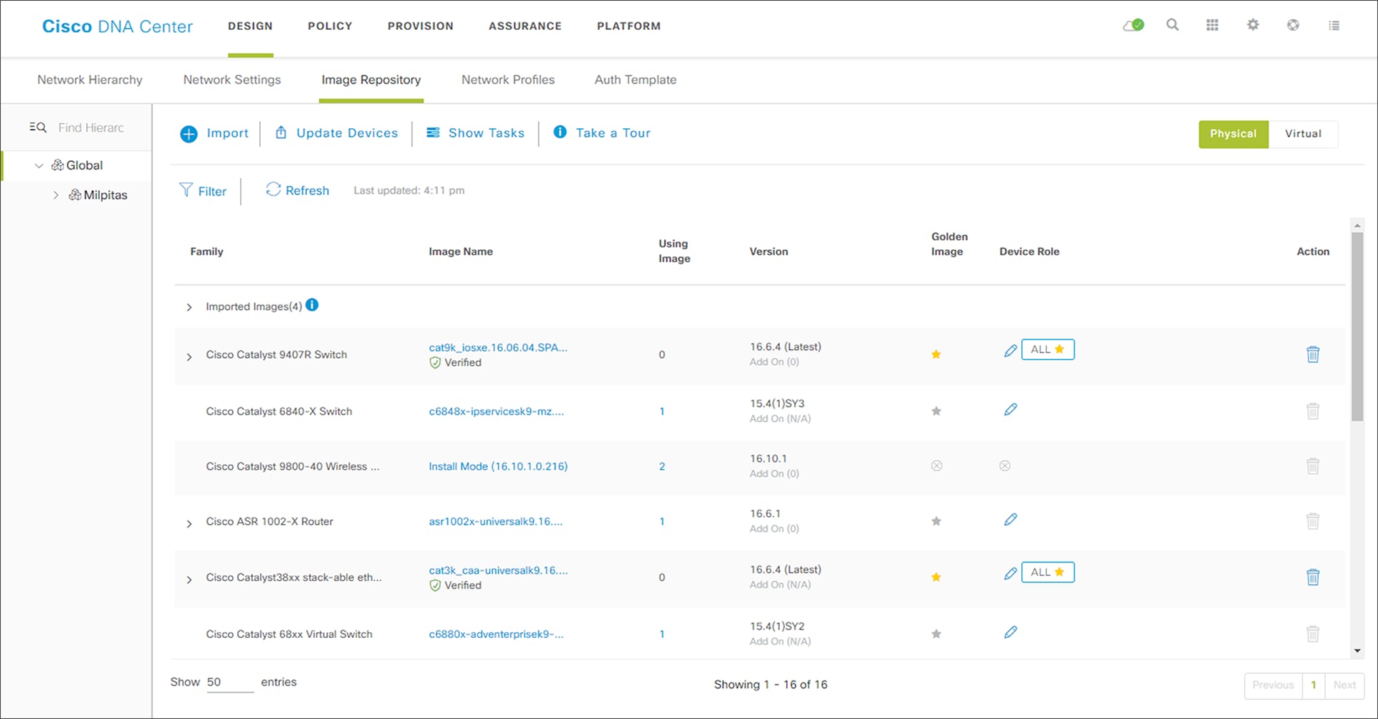Expand the Imported Images(4) row
Viewport: 1378px width, 719px height.
point(189,308)
